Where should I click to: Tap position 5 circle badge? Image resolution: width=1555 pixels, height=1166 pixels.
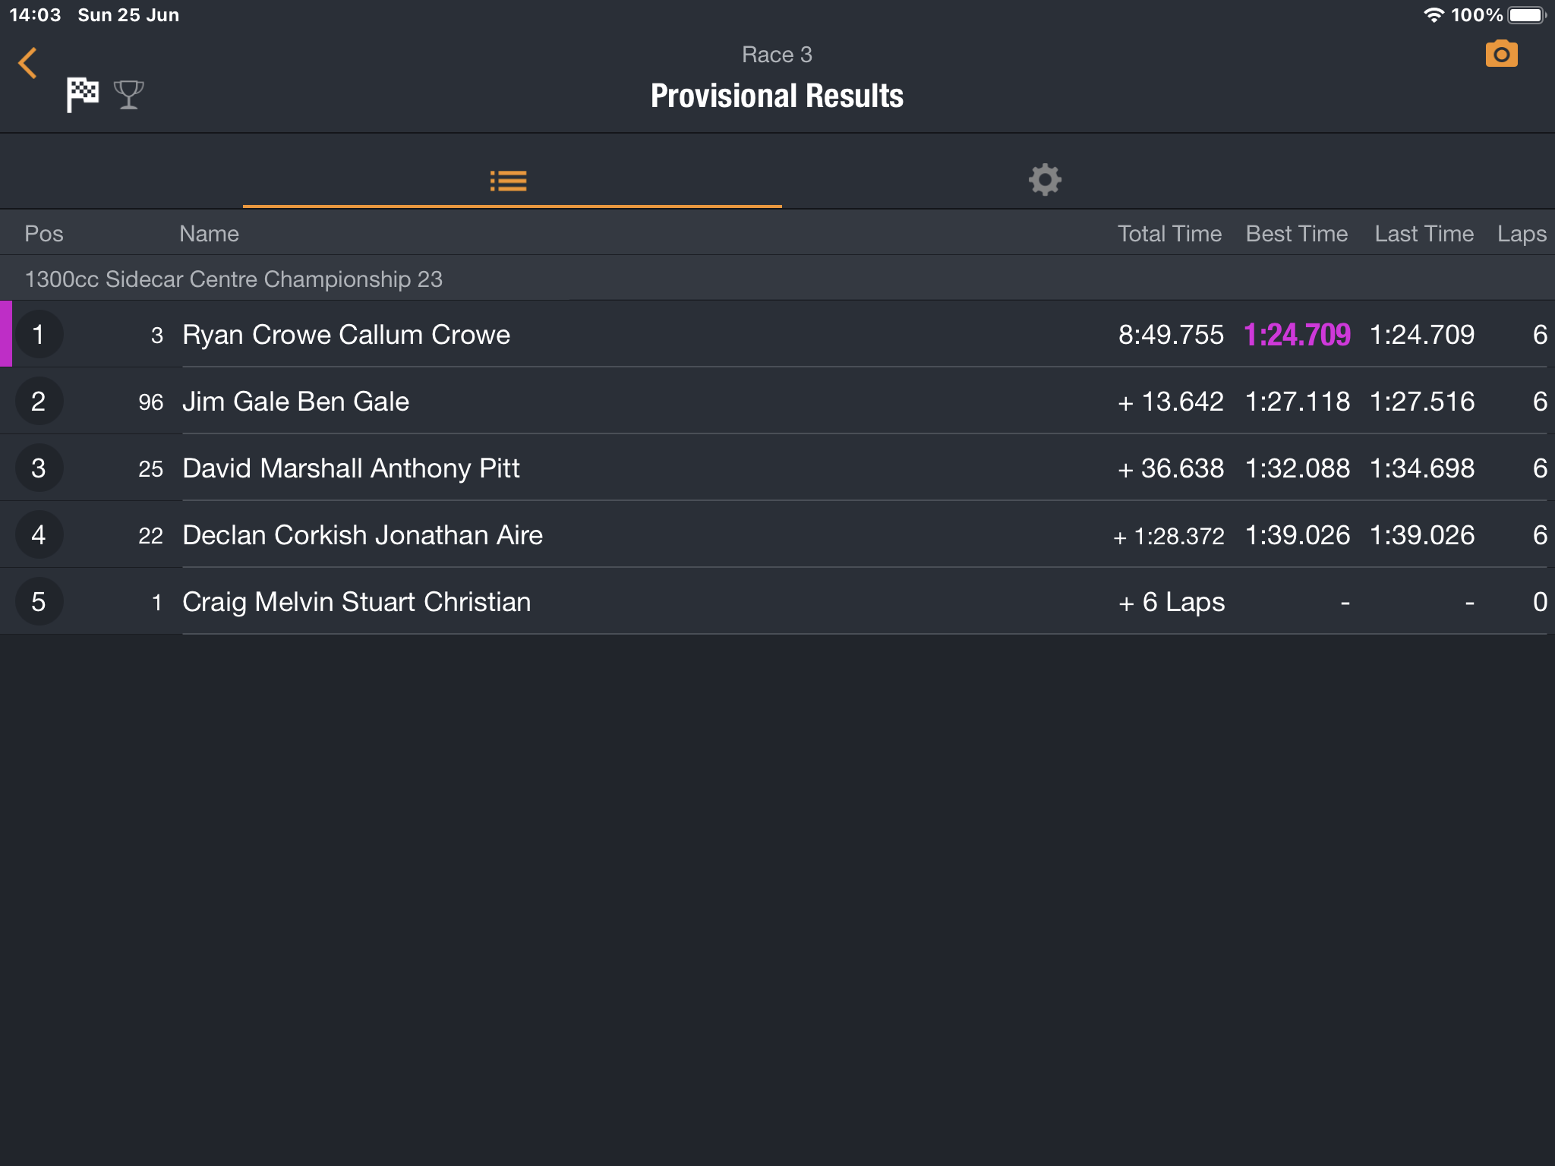[x=39, y=601]
